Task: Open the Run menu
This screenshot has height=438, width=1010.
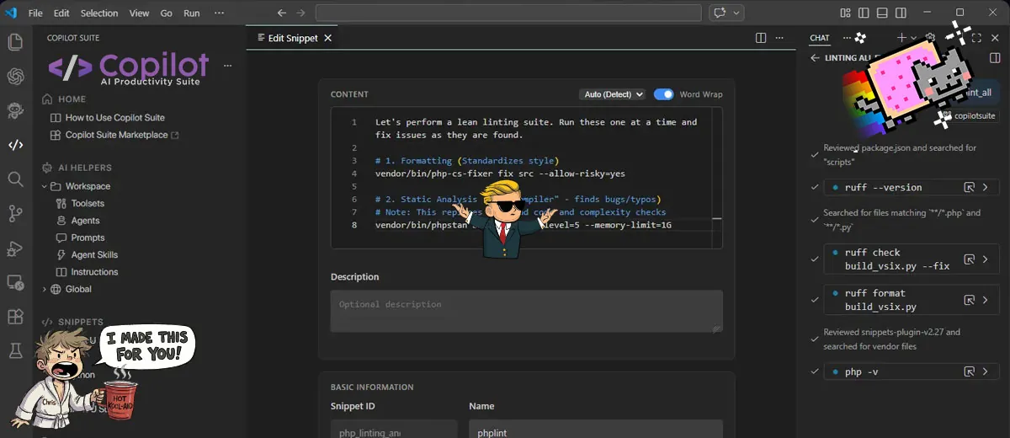Action: coord(192,13)
